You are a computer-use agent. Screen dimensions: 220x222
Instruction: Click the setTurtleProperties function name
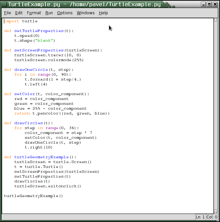click(39, 31)
